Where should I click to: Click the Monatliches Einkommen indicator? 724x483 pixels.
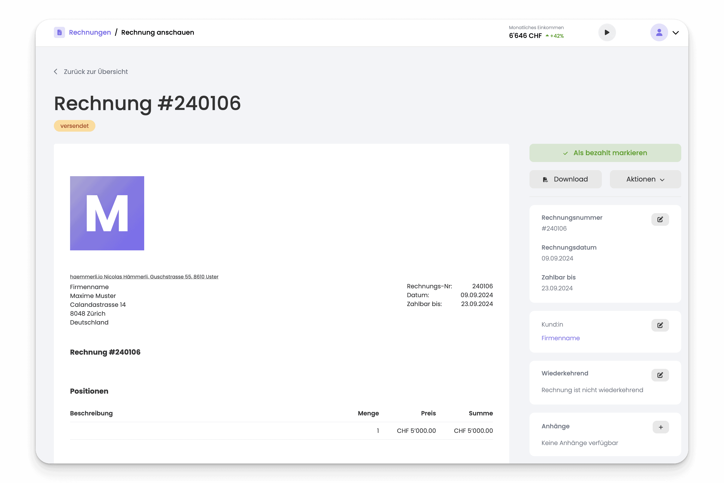pos(536,32)
